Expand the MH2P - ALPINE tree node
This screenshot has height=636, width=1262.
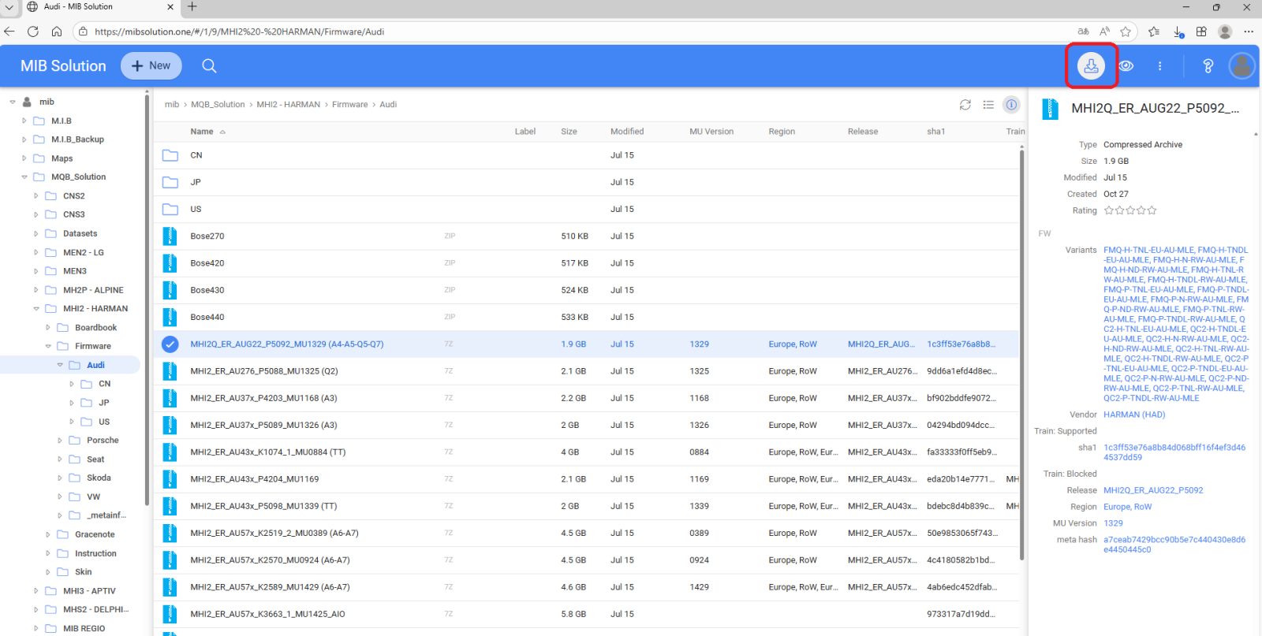(36, 290)
